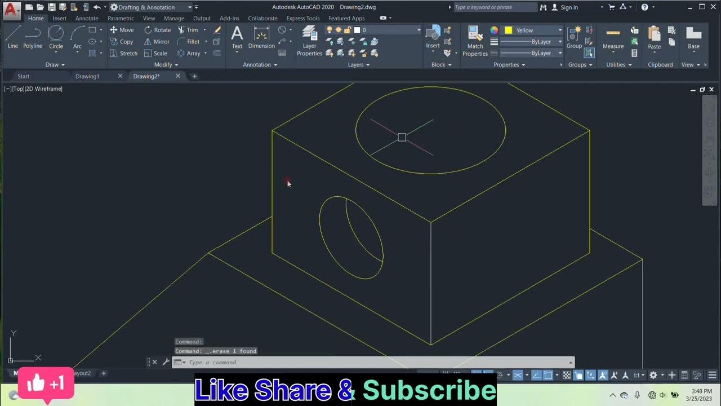Screen dimensions: 721x406
Task: Toggle group selection on/off button
Action: click(589, 53)
